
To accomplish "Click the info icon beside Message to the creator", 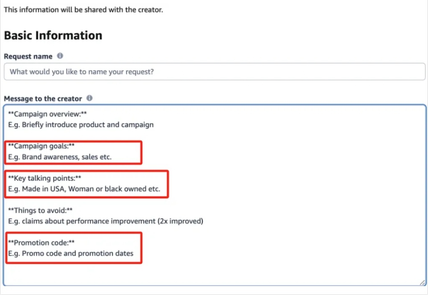I will (89, 98).
